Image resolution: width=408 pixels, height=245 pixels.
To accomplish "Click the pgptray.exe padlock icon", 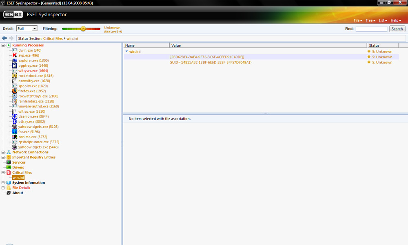I will pyautogui.click(x=15, y=66).
